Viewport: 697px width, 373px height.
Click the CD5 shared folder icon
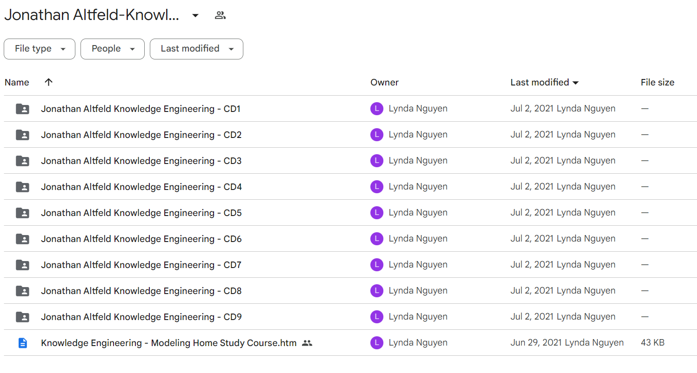pos(22,213)
